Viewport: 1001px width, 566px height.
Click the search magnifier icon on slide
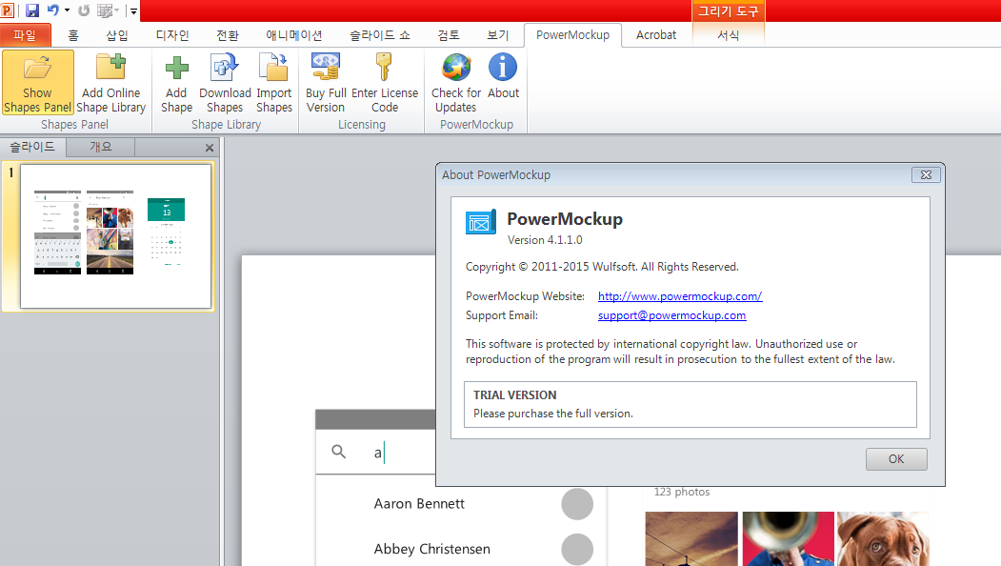pyautogui.click(x=339, y=452)
